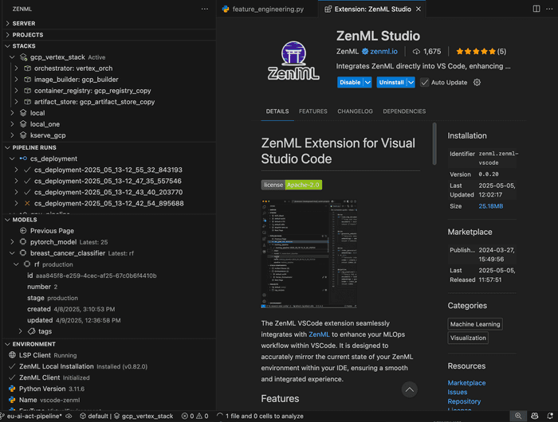Click the image_builder: gcp_builder component icon
The height and width of the screenshot is (422, 558).
(x=27, y=80)
